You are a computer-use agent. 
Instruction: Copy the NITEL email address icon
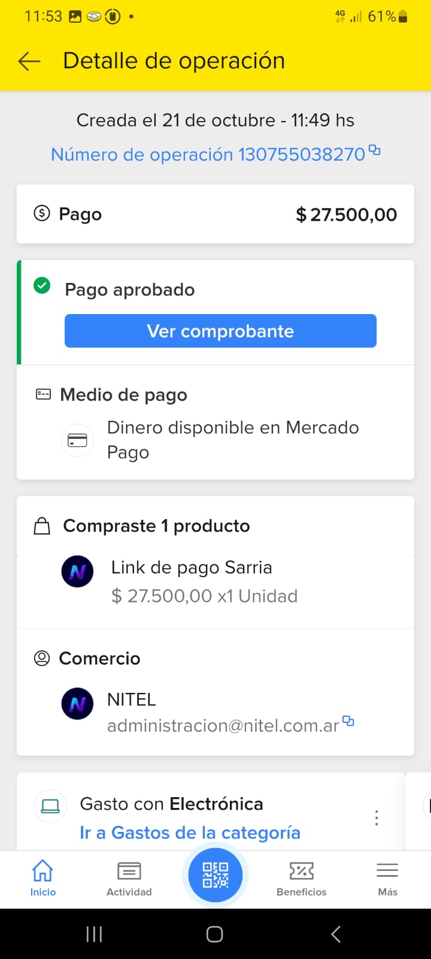348,721
